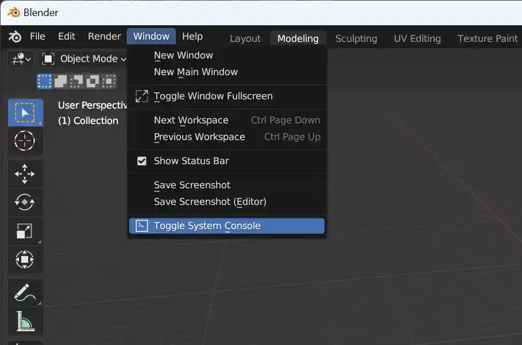Go to Next Workspace
Viewport: 522px width, 345px height.
pos(226,120)
